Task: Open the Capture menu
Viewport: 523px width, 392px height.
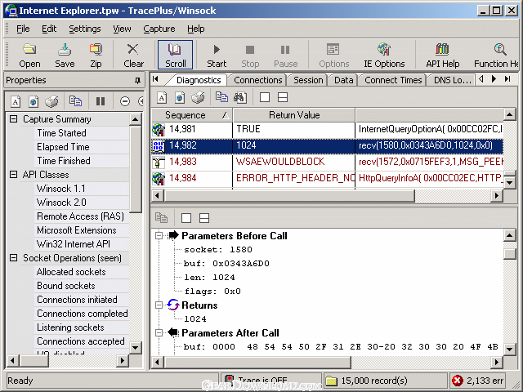Action: coord(159,29)
